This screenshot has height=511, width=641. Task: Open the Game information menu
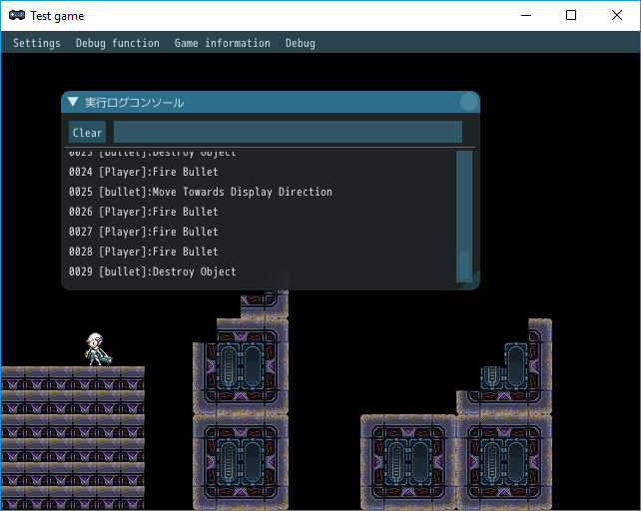pos(222,43)
